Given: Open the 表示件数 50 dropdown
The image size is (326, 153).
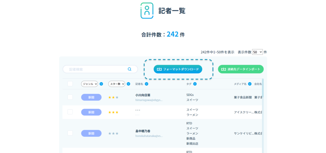Looking at the screenshot, I should click(x=257, y=52).
